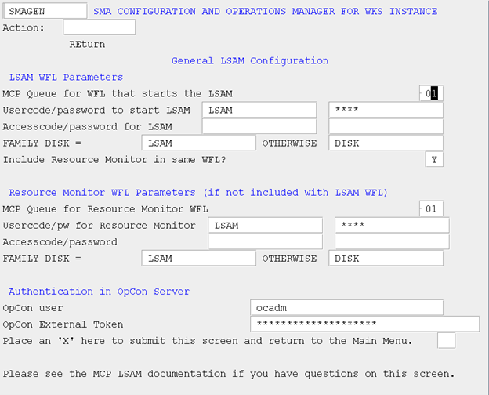This screenshot has width=489, height=395.
Task: Click the 'Include Resource Monitor in same WFL?' label
Action: coord(114,160)
